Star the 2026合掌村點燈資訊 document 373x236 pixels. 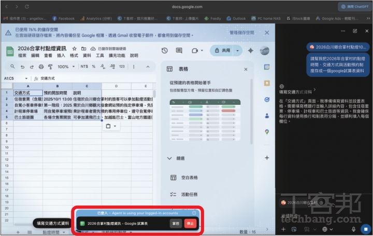(x=75, y=49)
